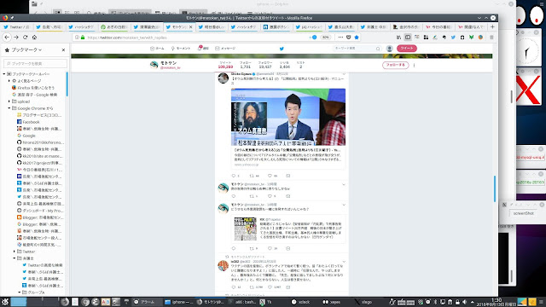Open Twitter Messages navigation item
This screenshot has width=546, height=307.
(x=225, y=49)
